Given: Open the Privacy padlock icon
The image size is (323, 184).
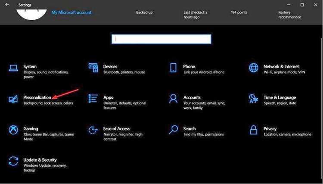Looking at the screenshot, I should [253, 130].
